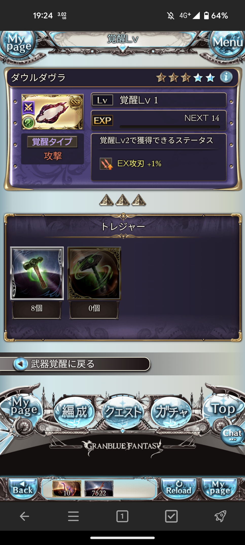The width and height of the screenshot is (245, 545).
Task: Open the クエスト quest menu
Action: pyautogui.click(x=123, y=411)
